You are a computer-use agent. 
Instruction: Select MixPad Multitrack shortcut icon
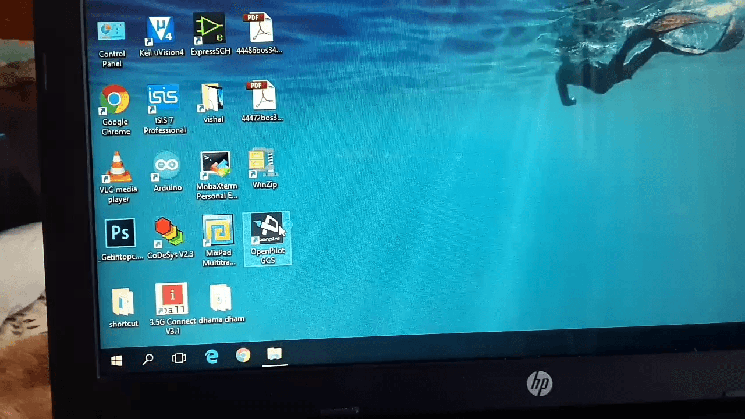click(x=218, y=232)
